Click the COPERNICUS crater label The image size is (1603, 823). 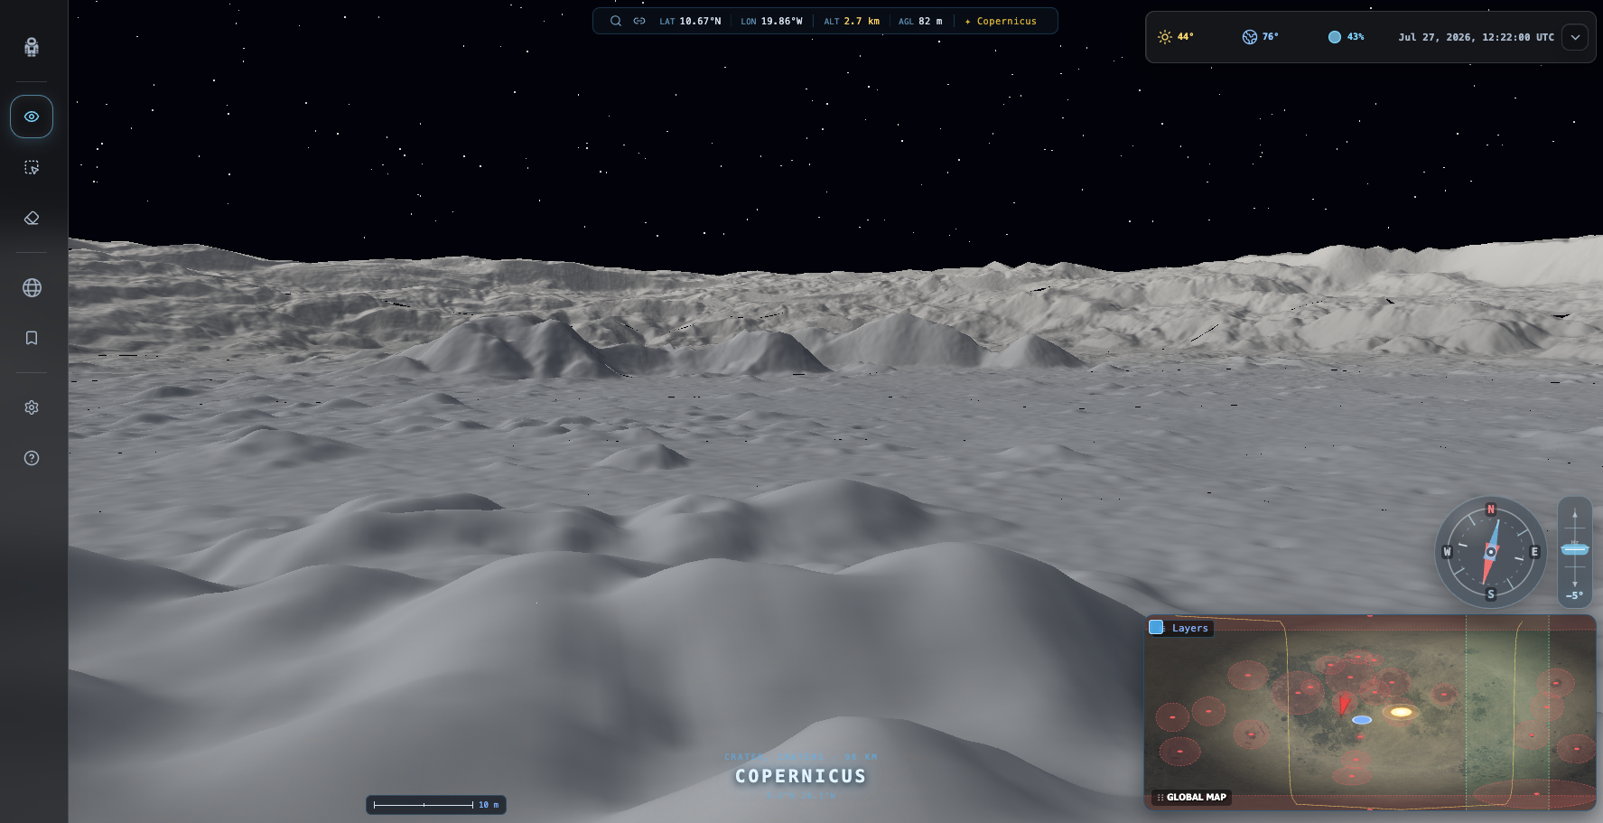(x=800, y=776)
